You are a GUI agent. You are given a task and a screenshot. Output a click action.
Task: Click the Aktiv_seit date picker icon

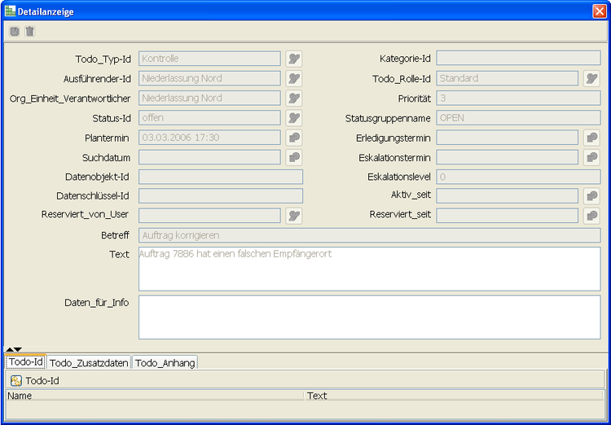pyautogui.click(x=592, y=196)
